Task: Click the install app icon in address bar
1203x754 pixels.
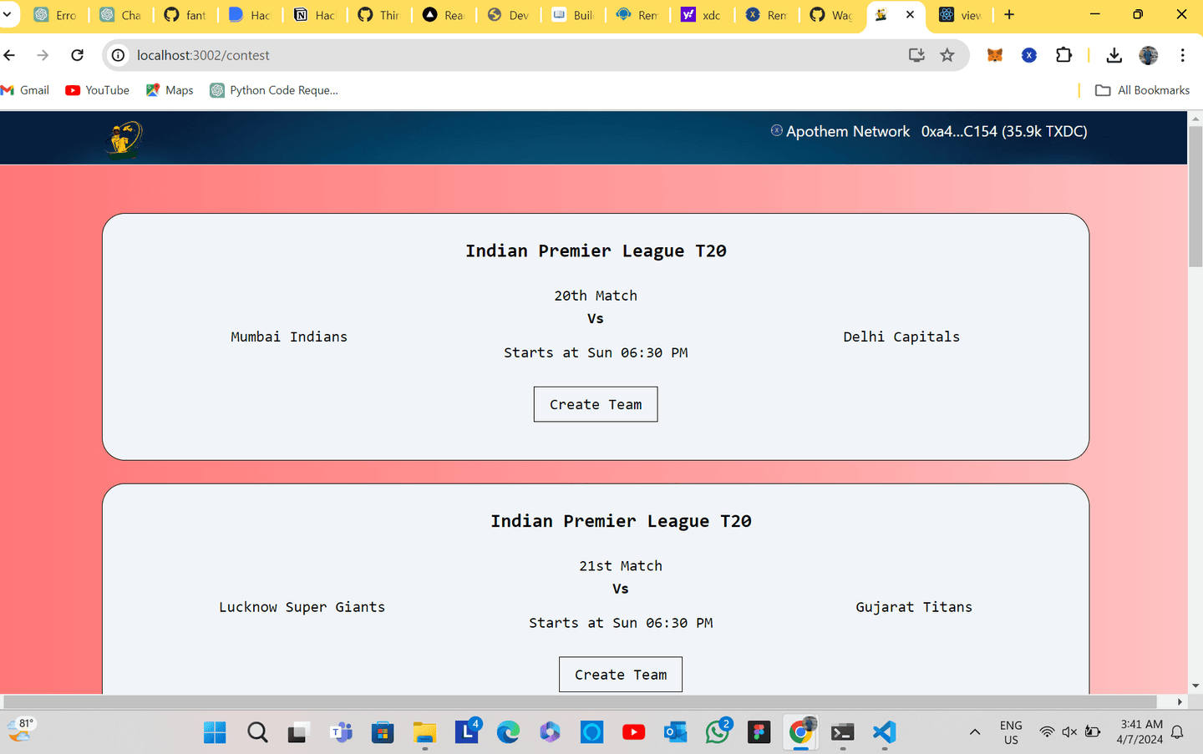Action: click(x=916, y=55)
